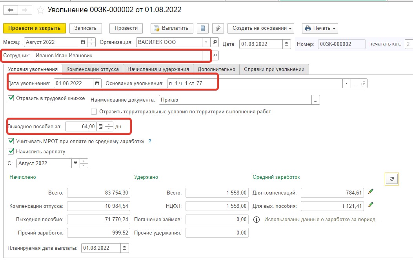
Task: Show help for МРОТ question mark
Action: [149, 142]
